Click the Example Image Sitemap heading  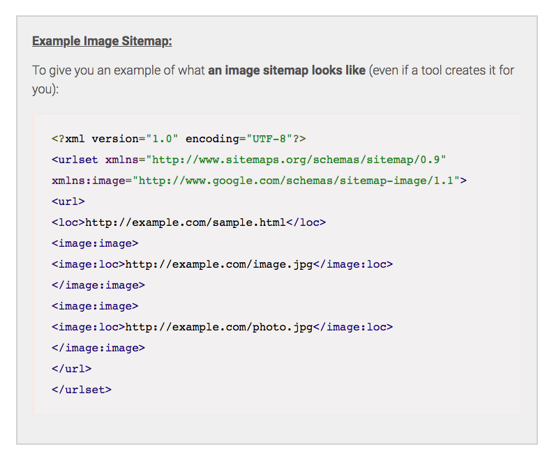102,41
